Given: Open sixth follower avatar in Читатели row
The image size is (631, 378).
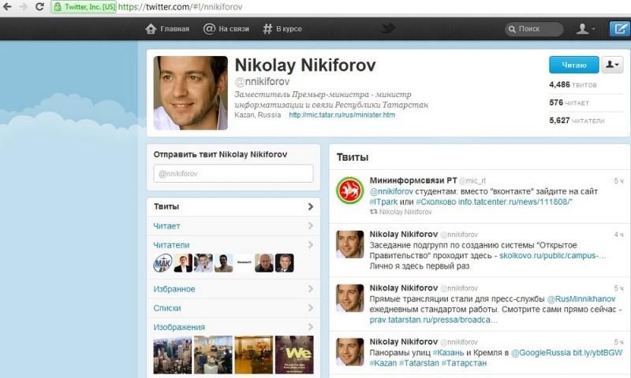Looking at the screenshot, I should [x=264, y=263].
